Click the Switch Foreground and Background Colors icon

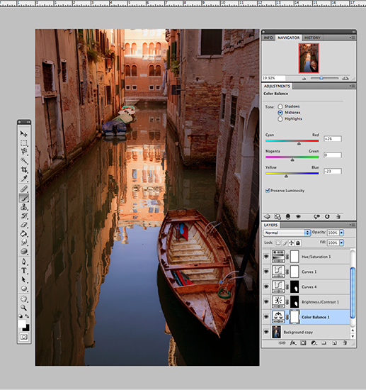(x=27, y=316)
